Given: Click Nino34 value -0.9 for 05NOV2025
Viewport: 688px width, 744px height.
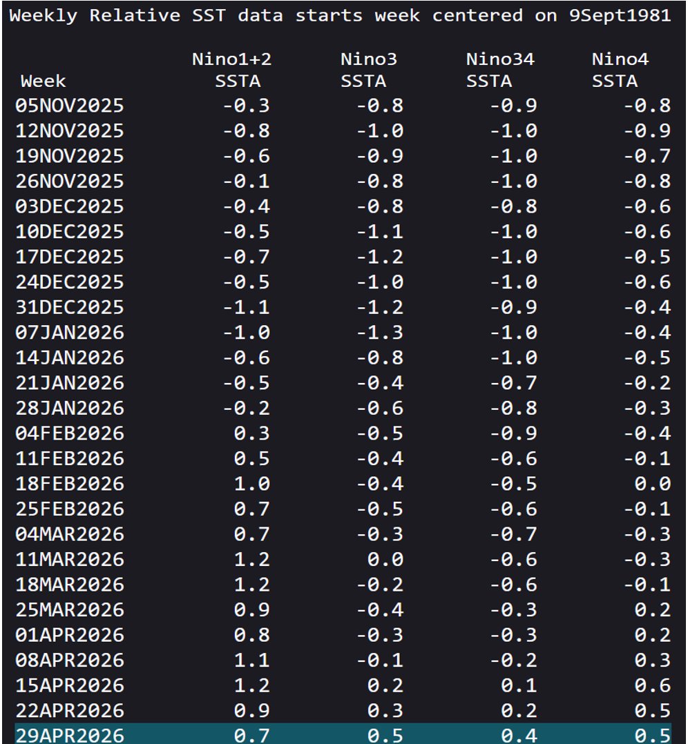Looking at the screenshot, I should coord(514,106).
